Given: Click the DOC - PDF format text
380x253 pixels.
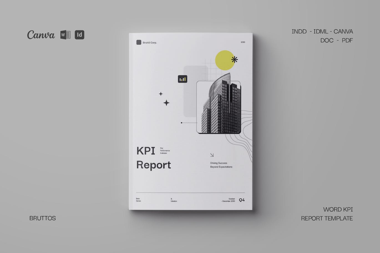Looking at the screenshot, I should (336, 40).
